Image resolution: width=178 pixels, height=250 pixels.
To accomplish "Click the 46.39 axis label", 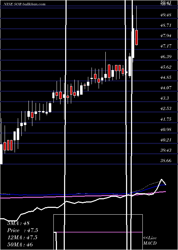I will click(166, 56).
